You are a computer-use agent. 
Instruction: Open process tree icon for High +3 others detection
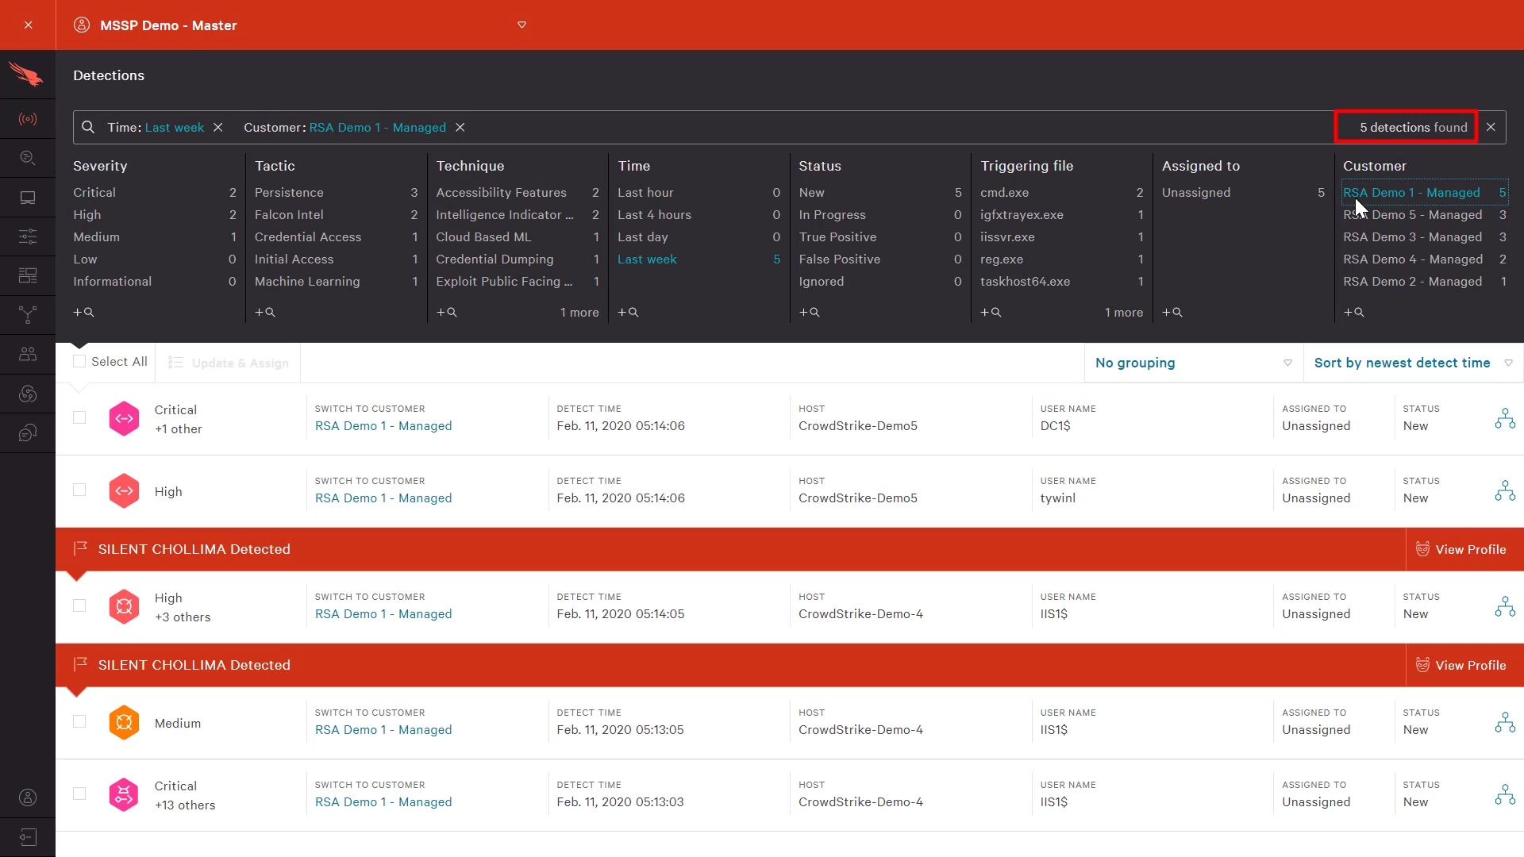[1505, 606]
